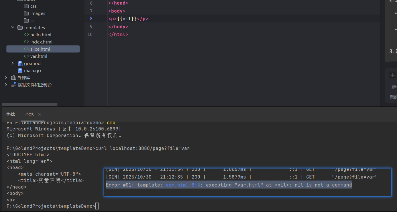Expand the 外部库 node

coord(6,78)
